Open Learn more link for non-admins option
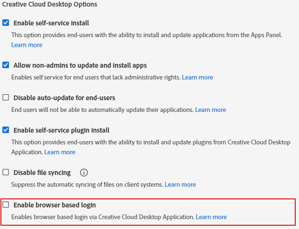 coord(197,77)
